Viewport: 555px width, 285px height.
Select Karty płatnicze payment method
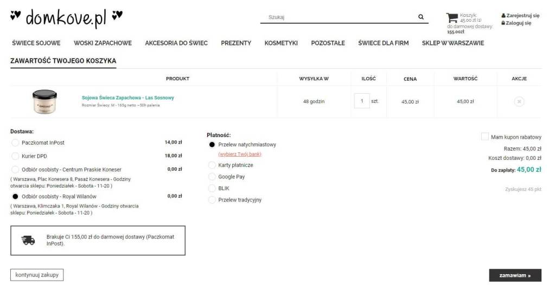(212, 165)
